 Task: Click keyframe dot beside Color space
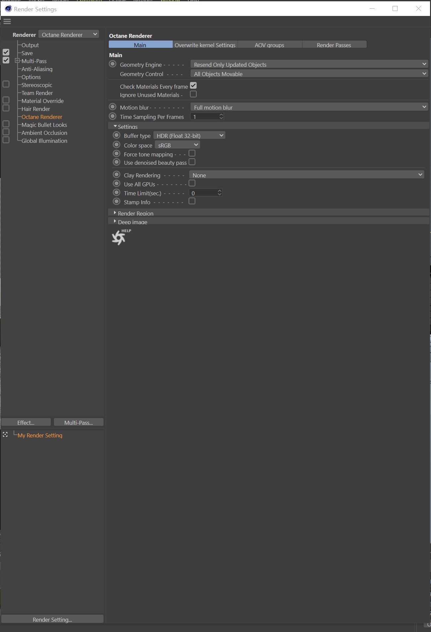(117, 145)
